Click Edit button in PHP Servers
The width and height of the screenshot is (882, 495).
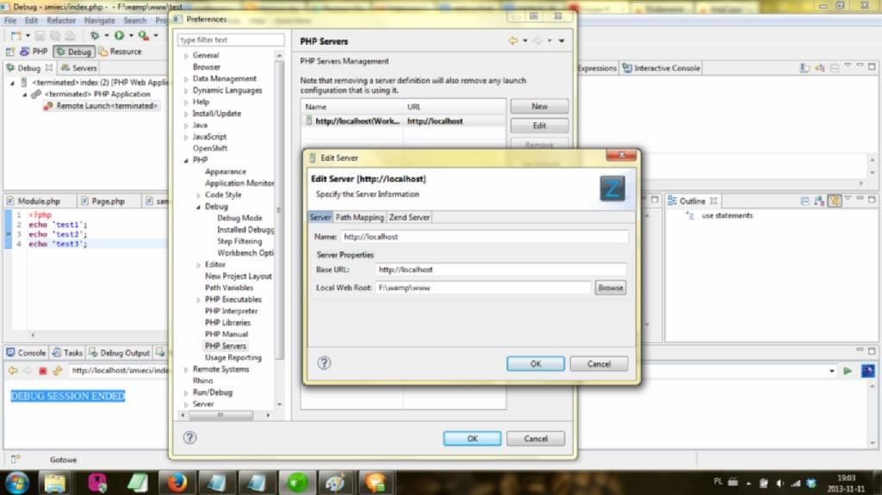539,126
